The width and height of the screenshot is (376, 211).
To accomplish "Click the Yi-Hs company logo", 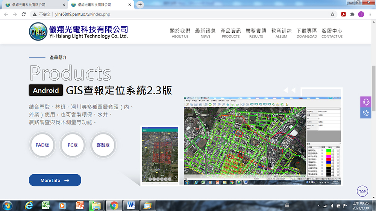I will pyautogui.click(x=79, y=32).
